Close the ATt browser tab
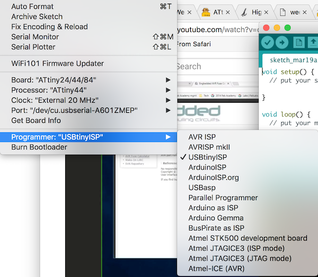Image resolution: width=318 pixels, height=277 pixels. (x=228, y=12)
